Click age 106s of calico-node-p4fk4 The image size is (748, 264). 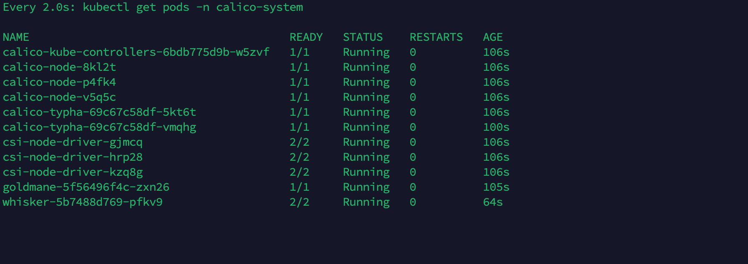coord(496,82)
